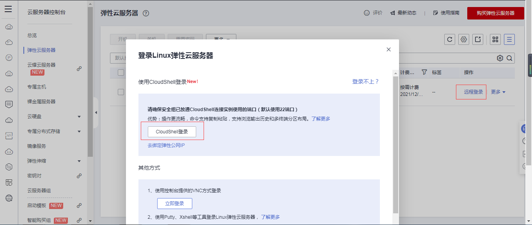Toggle the select-all header checkbox
Viewport: 532px width, 225px height.
pos(121,73)
